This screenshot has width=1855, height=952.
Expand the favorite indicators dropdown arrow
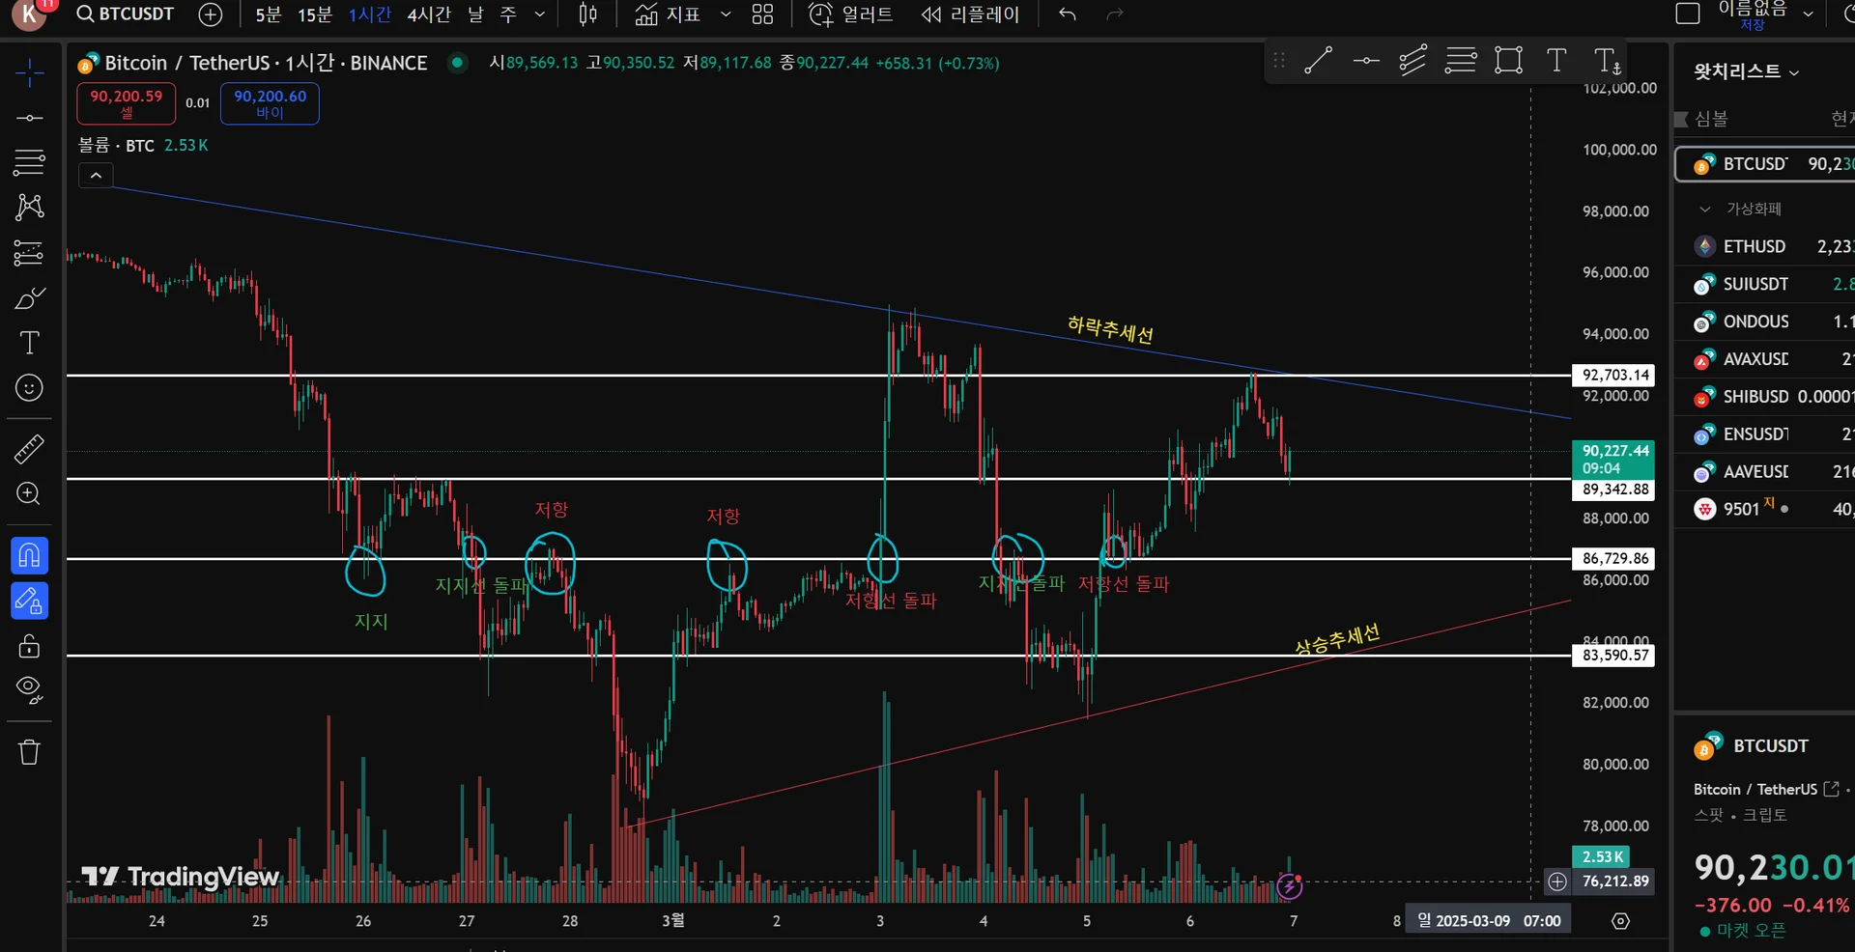pos(726,14)
